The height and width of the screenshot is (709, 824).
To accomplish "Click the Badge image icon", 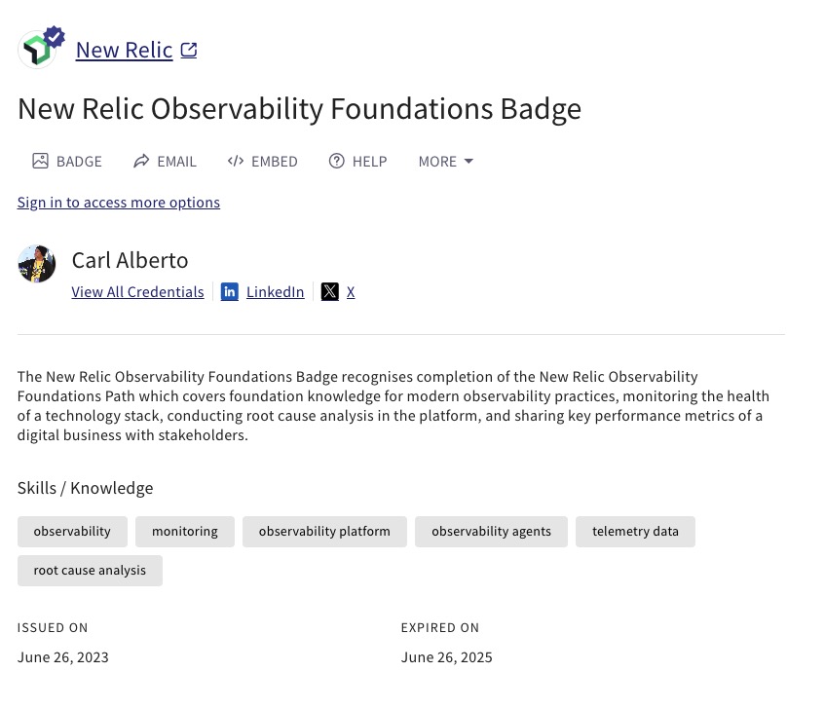I will [40, 161].
